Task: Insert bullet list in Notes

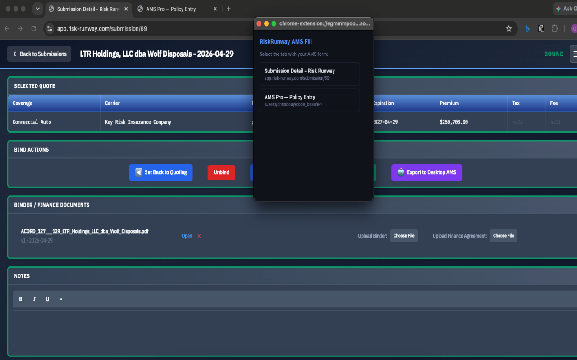Action: point(61,299)
